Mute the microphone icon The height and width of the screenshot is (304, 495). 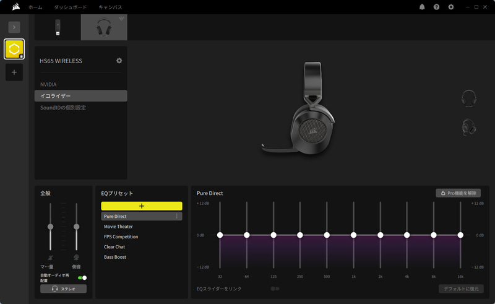(x=50, y=258)
